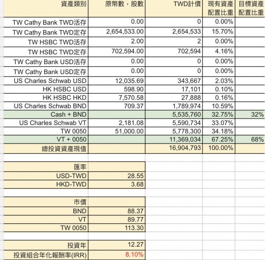Screen dimensions: 265x260
Task: Select the 資產類別 header cell
Action: coord(46,8)
